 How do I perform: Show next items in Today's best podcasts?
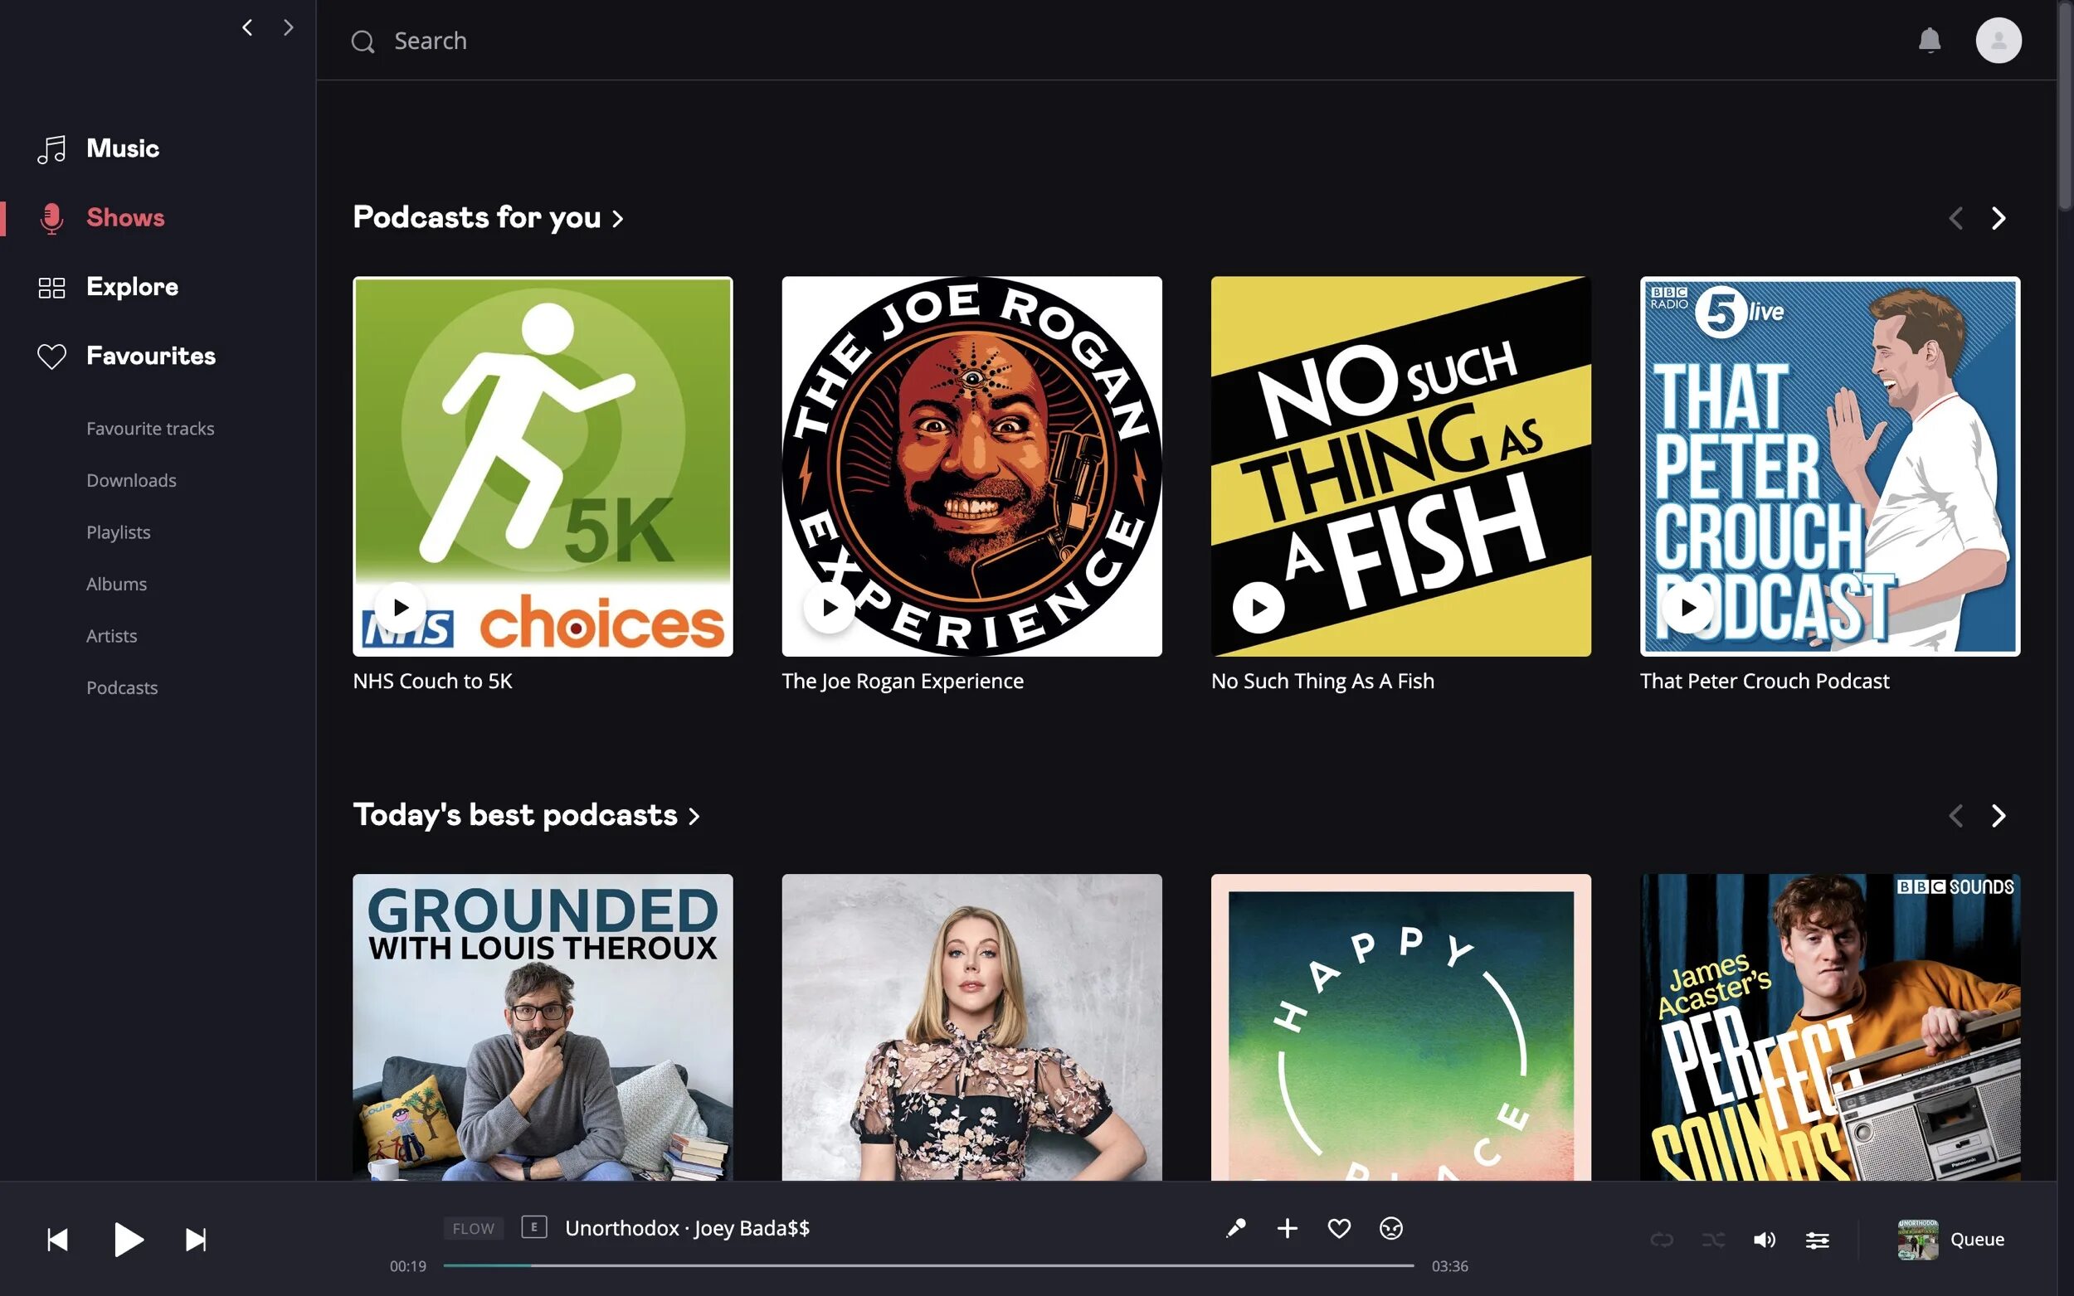pos(1999,815)
